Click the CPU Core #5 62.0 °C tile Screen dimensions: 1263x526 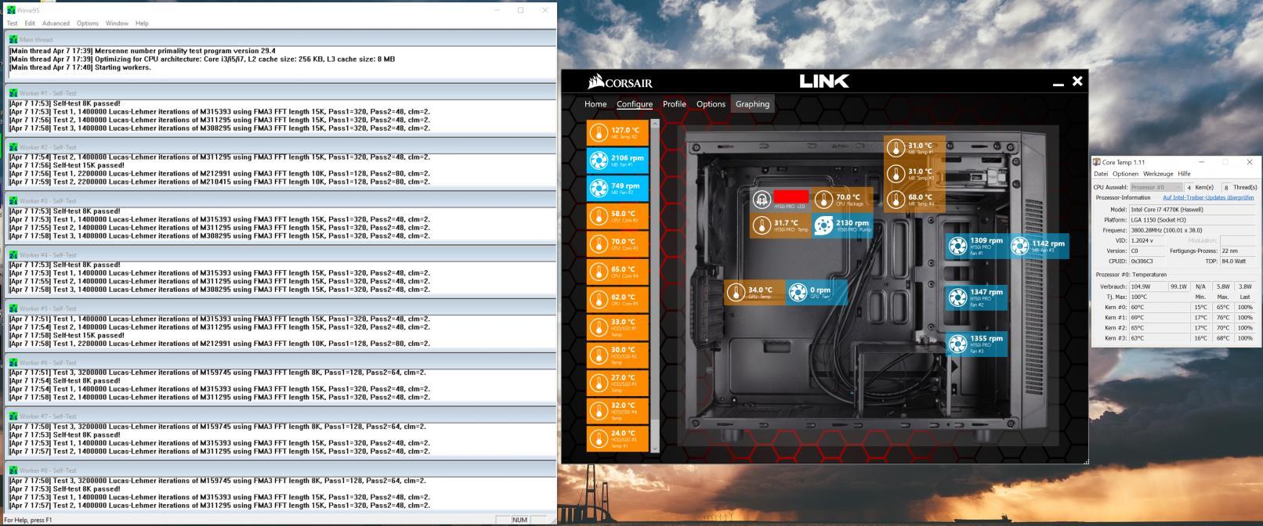click(x=617, y=300)
